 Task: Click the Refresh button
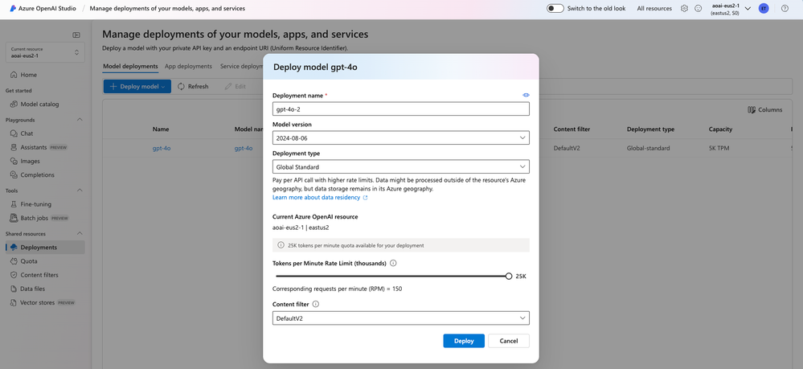click(193, 87)
